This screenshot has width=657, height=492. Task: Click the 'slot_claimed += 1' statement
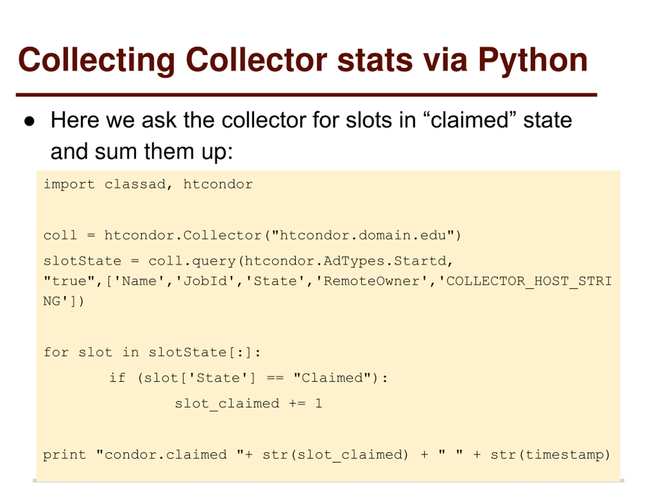point(248,404)
